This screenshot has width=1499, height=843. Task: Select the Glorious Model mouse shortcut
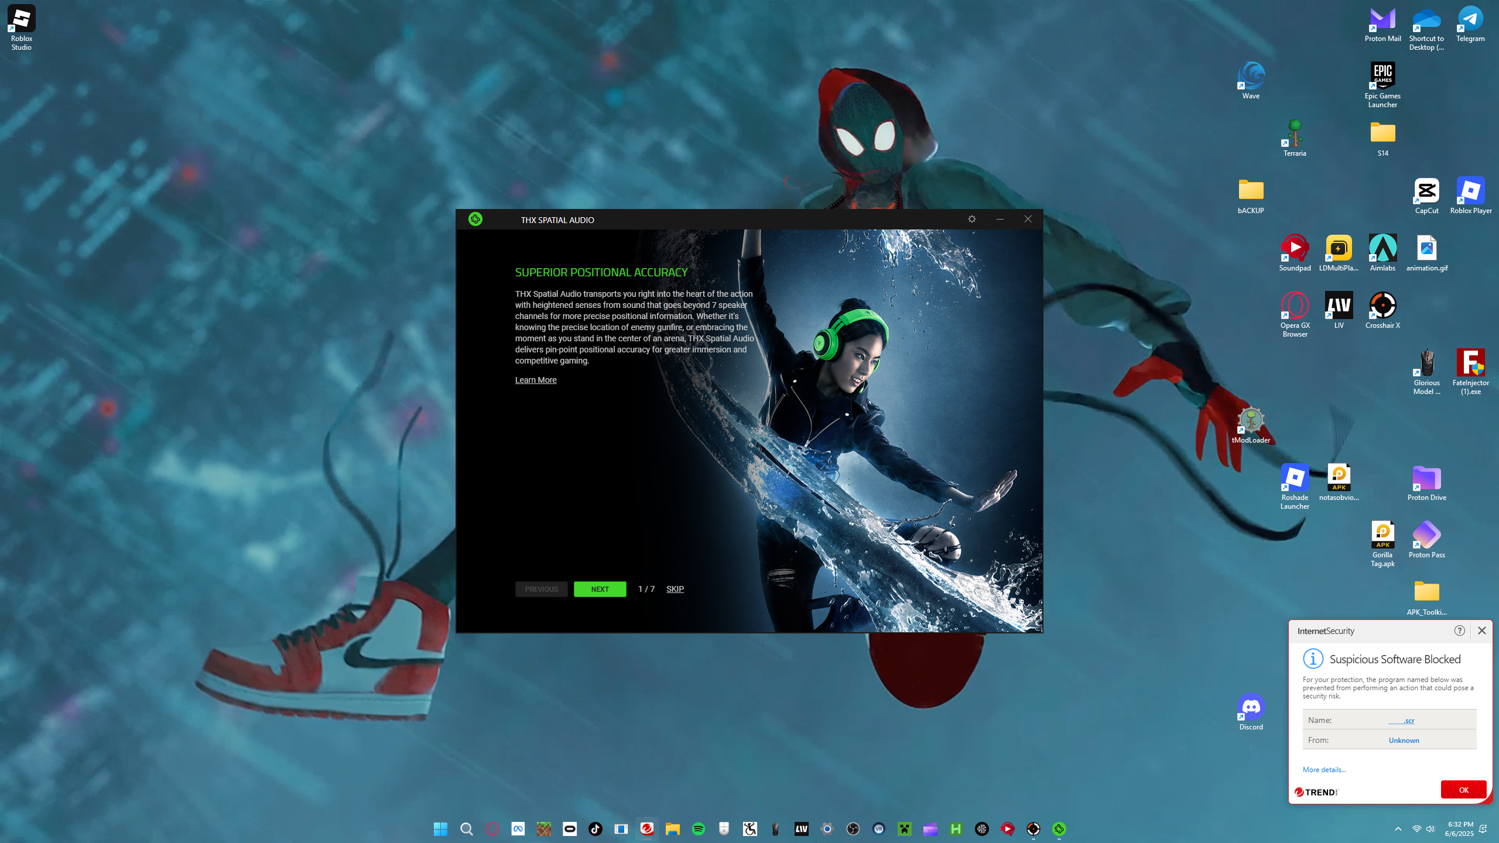point(1426,372)
